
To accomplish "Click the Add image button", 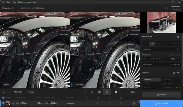I will click(x=16, y=92).
